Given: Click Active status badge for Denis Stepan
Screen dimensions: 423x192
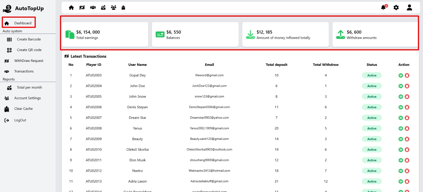Looking at the screenshot, I should [x=372, y=107].
